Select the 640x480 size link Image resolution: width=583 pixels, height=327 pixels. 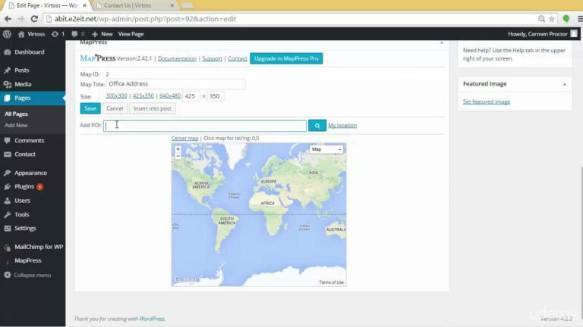[169, 96]
